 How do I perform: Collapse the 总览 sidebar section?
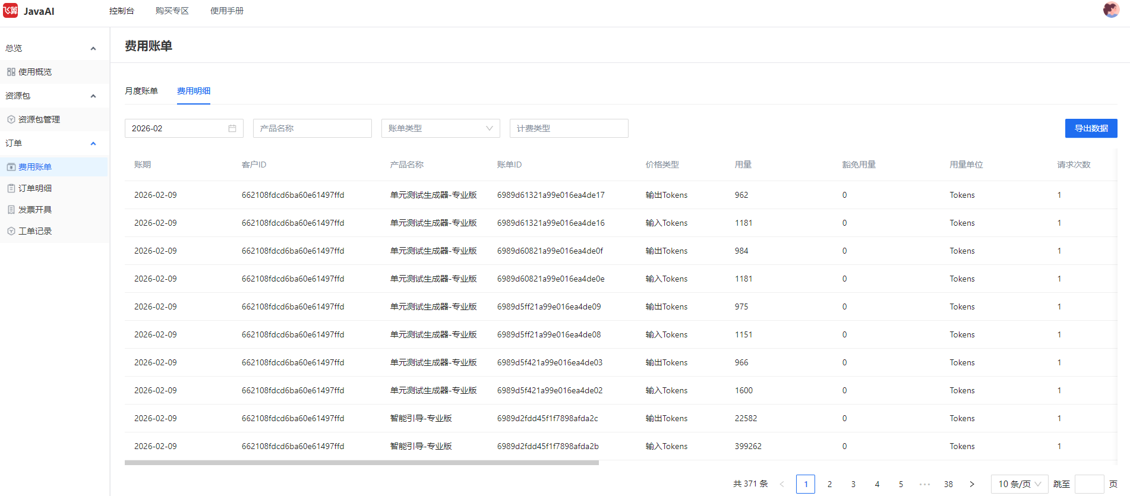tap(93, 49)
